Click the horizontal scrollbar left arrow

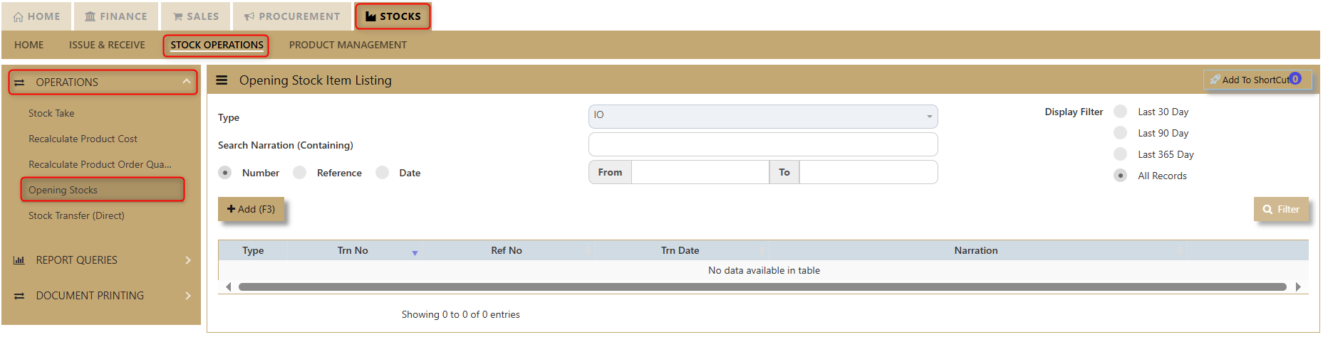point(228,287)
